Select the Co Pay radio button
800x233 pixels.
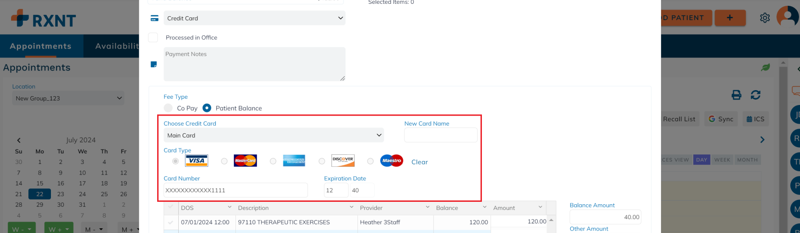pos(168,108)
